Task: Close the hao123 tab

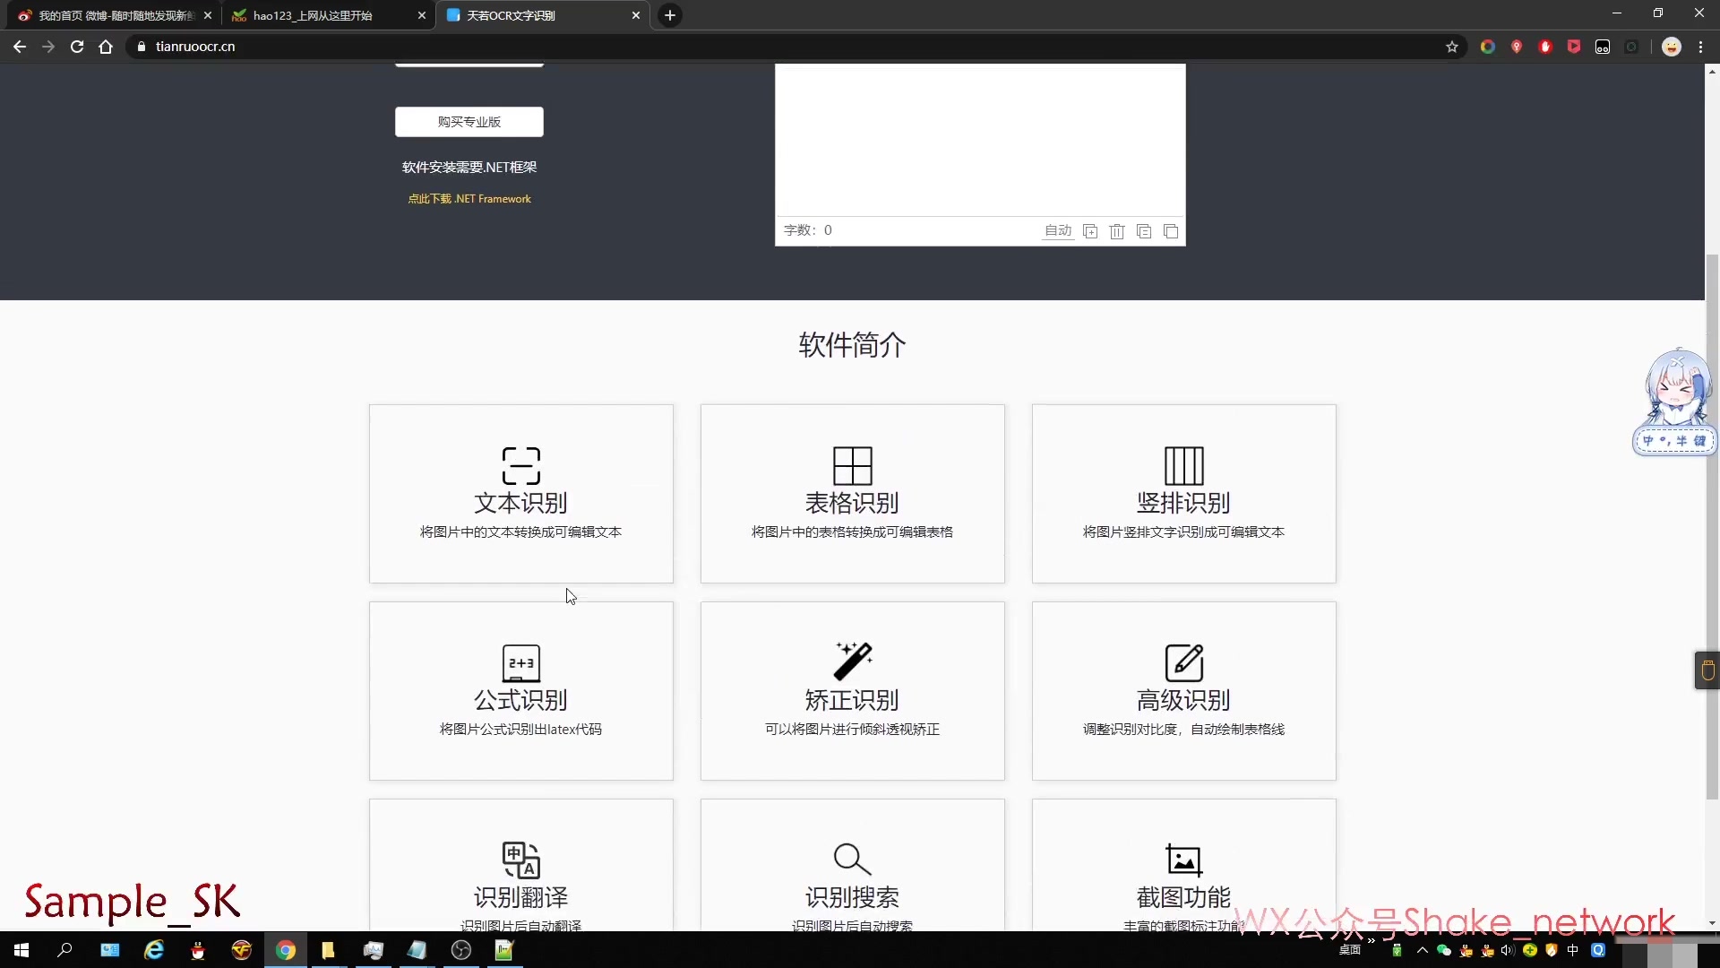Action: click(422, 15)
